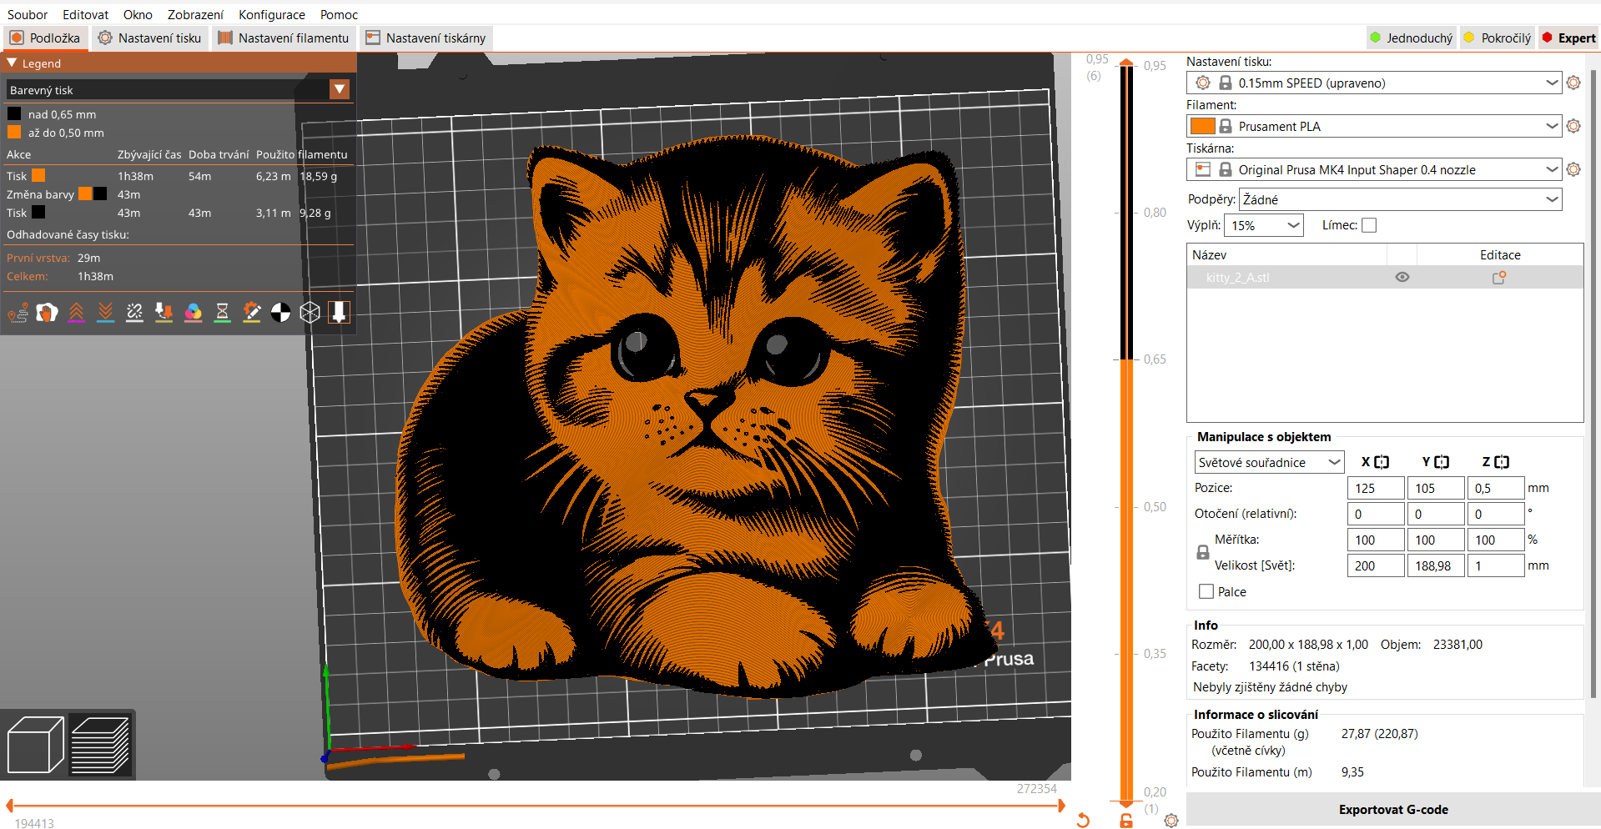Toggle center of gravity black-white circle icon
The height and width of the screenshot is (829, 1601).
(280, 313)
